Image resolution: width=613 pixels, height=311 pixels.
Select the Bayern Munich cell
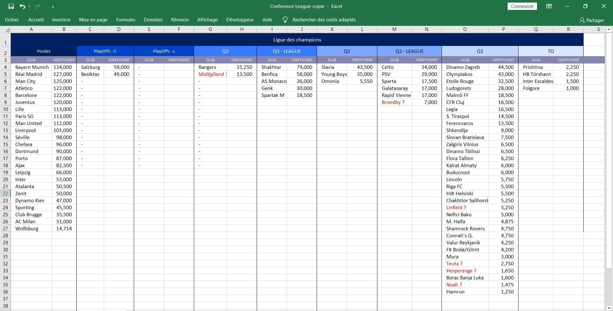coord(31,67)
